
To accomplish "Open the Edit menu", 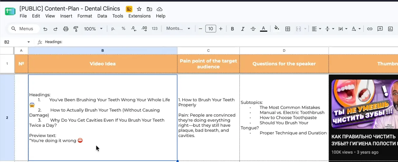I will pos(36,16).
